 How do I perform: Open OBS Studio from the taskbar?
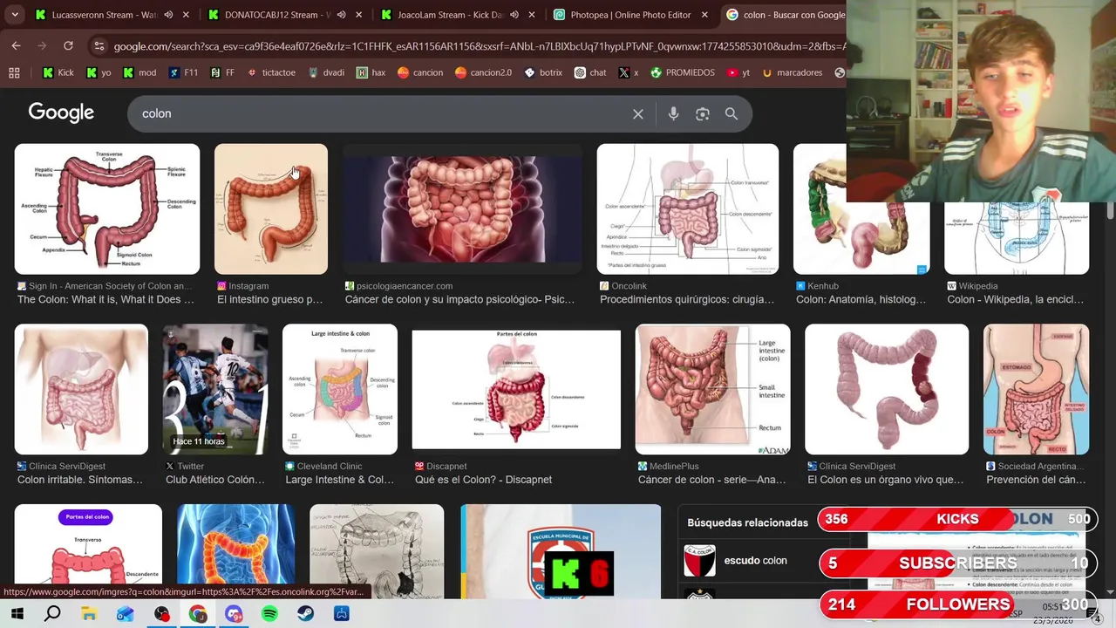tap(161, 614)
